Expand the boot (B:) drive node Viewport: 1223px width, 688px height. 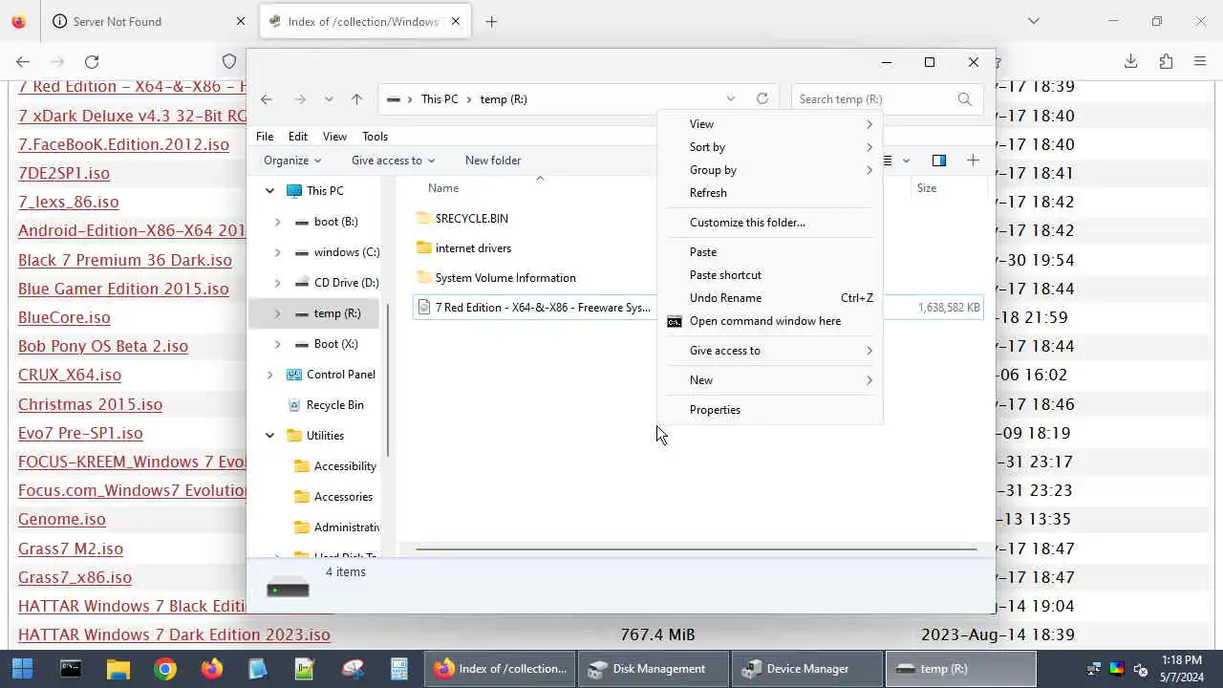click(278, 222)
